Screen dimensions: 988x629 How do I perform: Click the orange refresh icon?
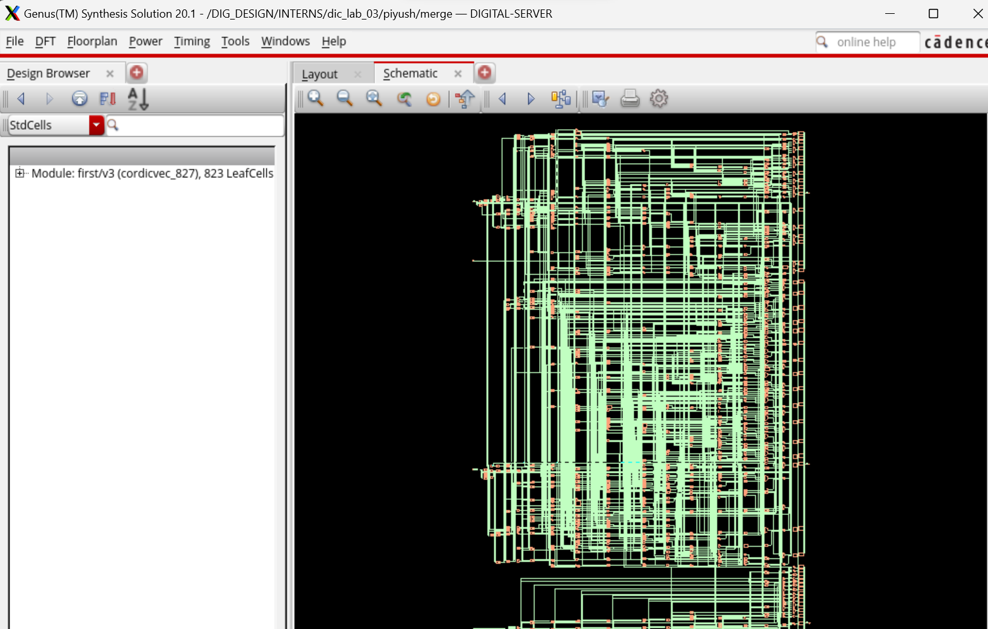433,99
